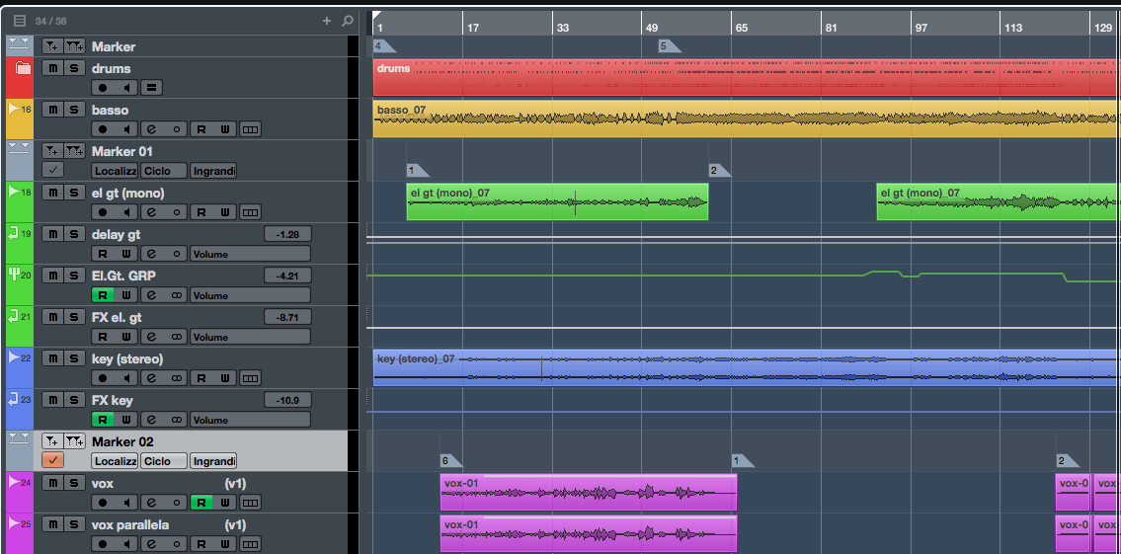Click Add Marker on Marker 02 track
This screenshot has width=1121, height=554.
(51, 441)
